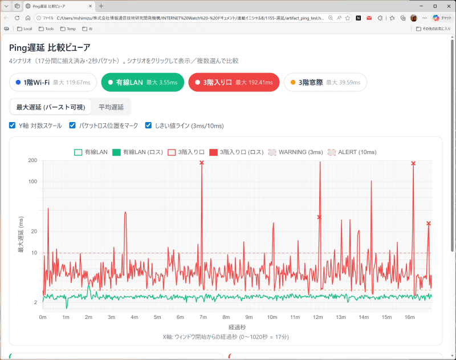Open a new browser tab
The image size is (456, 360).
(101, 6)
